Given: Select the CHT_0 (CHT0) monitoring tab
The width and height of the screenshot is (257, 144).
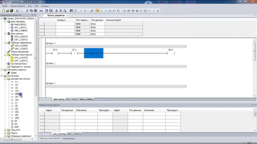Looking at the screenshot, I should [x=59, y=134].
